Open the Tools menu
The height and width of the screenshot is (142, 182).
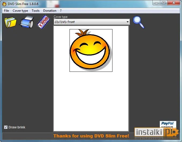[35, 11]
